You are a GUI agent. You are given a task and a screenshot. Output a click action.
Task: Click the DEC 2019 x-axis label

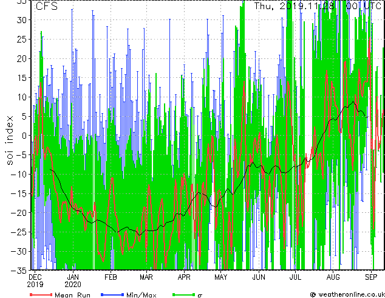coord(35,281)
